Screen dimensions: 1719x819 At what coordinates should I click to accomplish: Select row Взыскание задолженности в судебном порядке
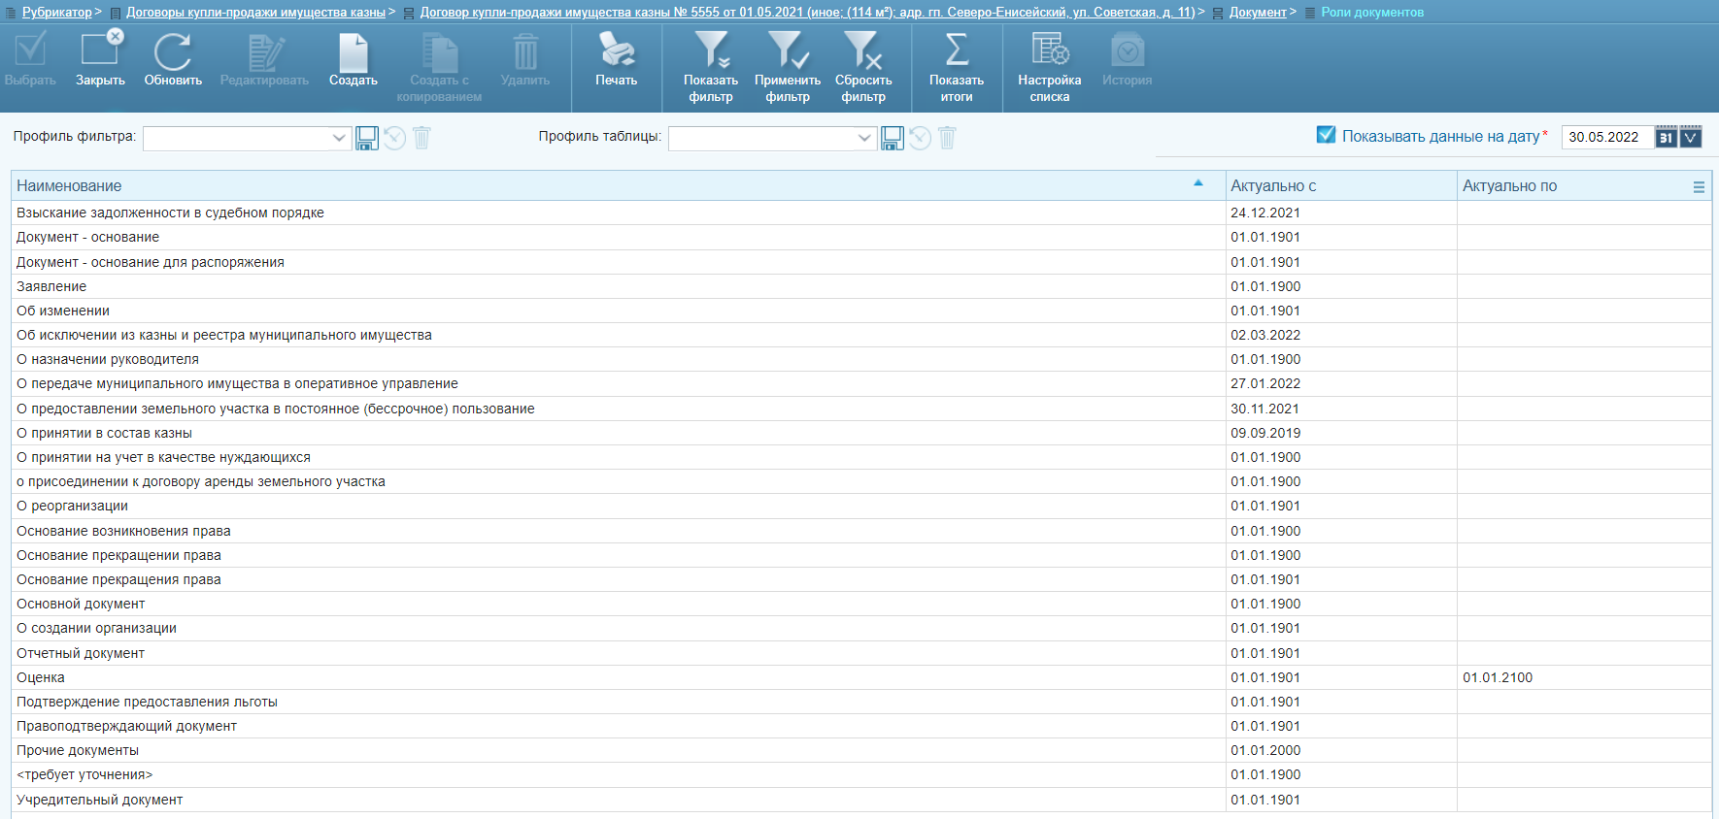[x=860, y=213]
